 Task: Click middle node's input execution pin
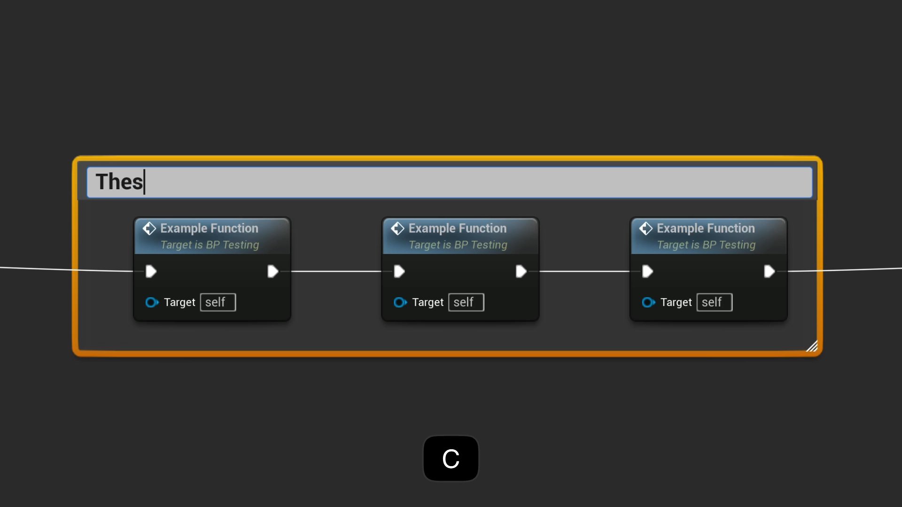click(x=399, y=271)
